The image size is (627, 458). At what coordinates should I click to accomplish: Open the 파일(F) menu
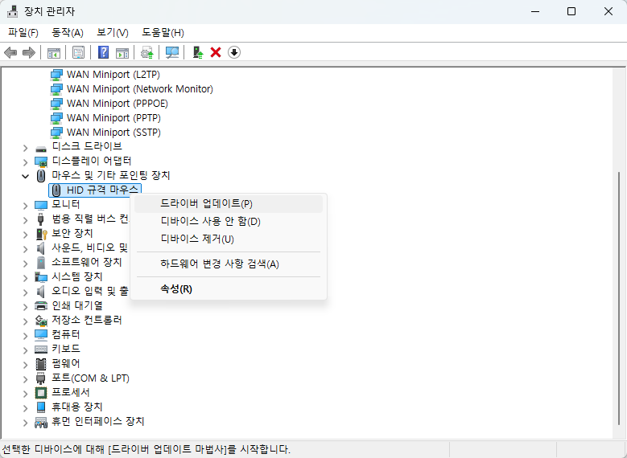[23, 33]
